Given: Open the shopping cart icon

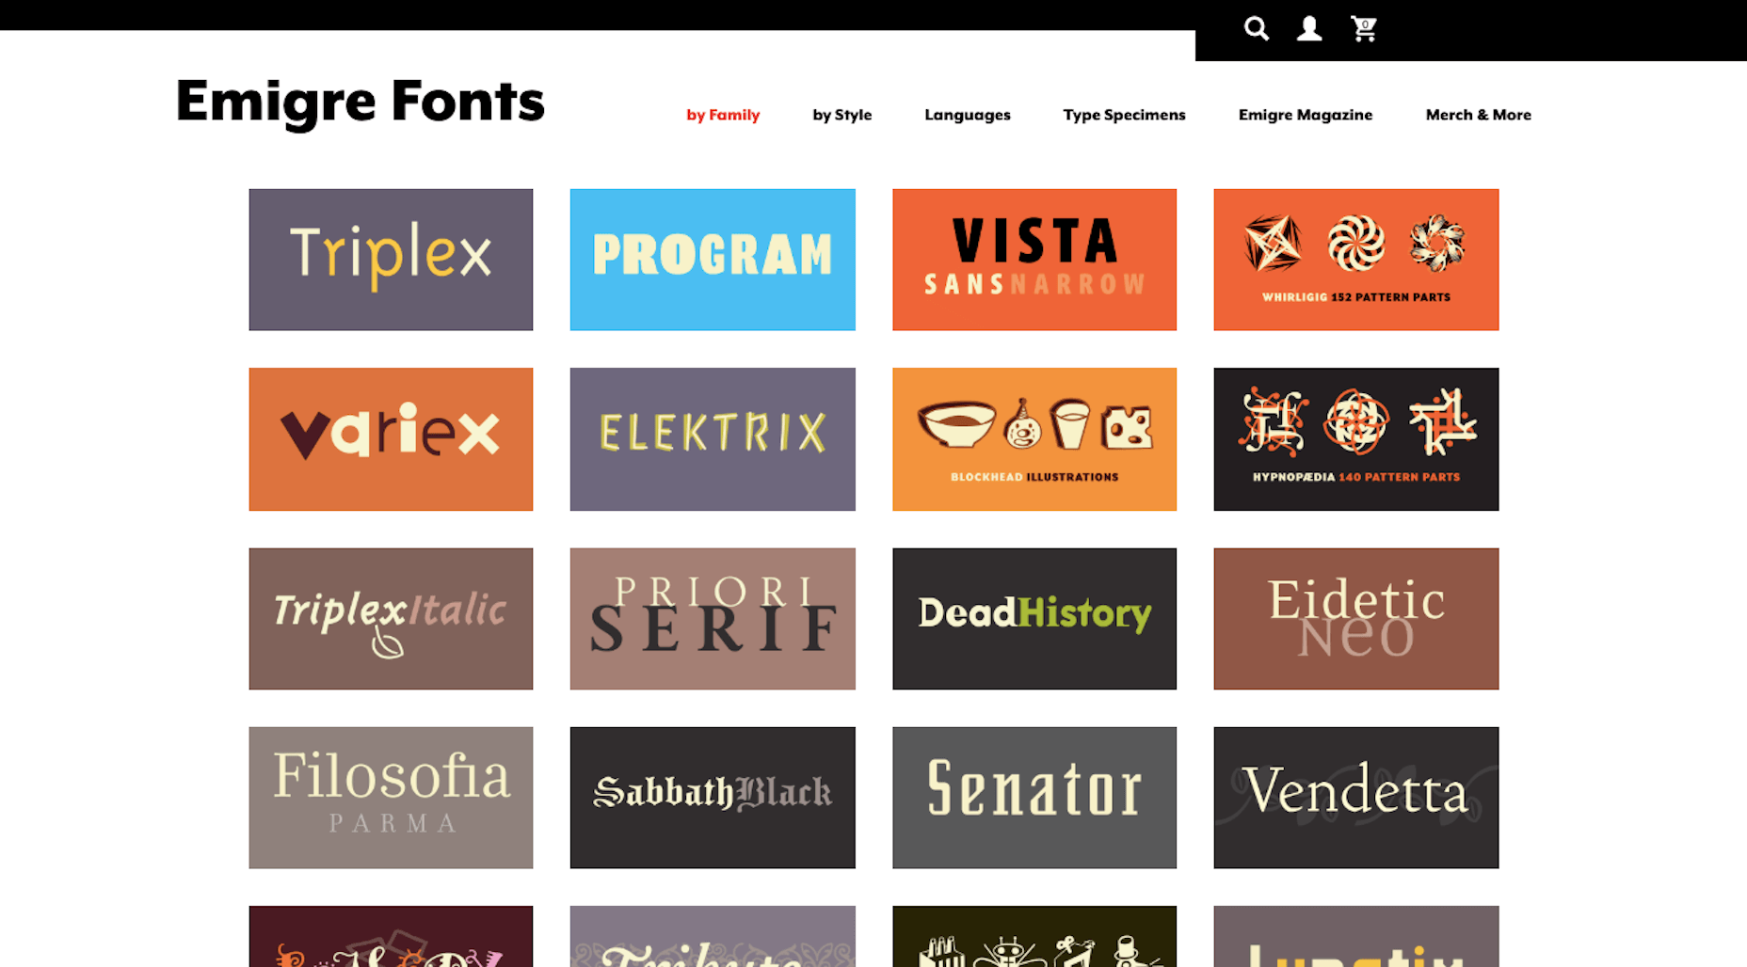Looking at the screenshot, I should [x=1364, y=29].
